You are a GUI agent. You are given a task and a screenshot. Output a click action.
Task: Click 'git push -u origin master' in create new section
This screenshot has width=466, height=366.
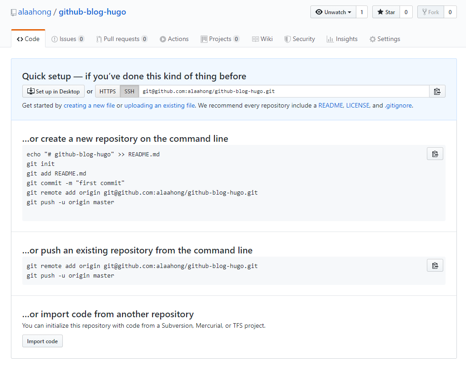point(71,202)
